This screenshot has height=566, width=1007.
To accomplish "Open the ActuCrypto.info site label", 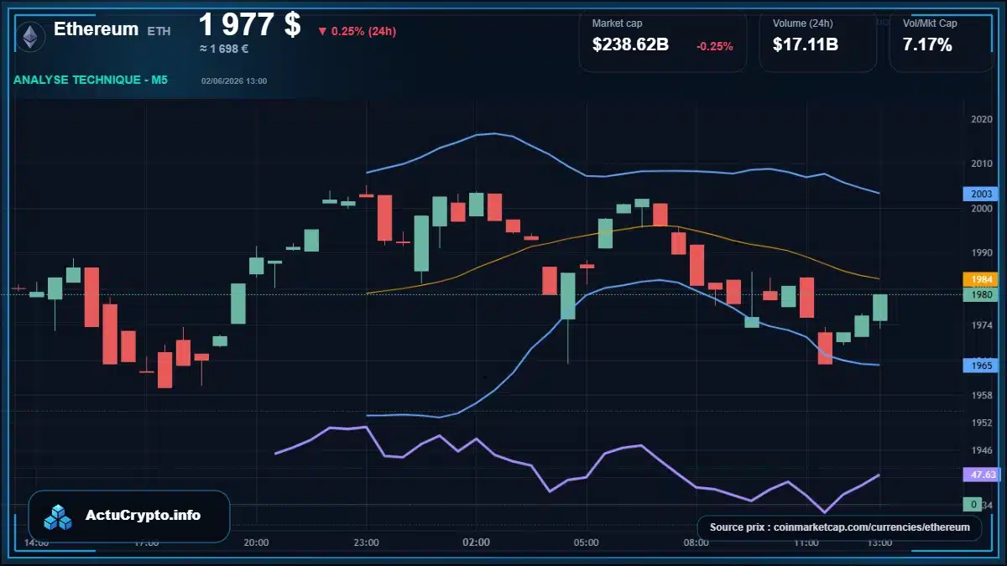I will point(143,515).
